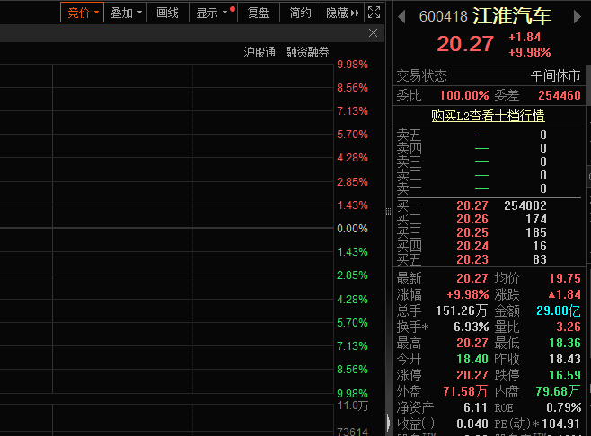Click 均价 value 19.75

(x=565, y=278)
